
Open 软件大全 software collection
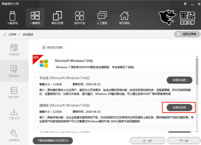(80, 18)
